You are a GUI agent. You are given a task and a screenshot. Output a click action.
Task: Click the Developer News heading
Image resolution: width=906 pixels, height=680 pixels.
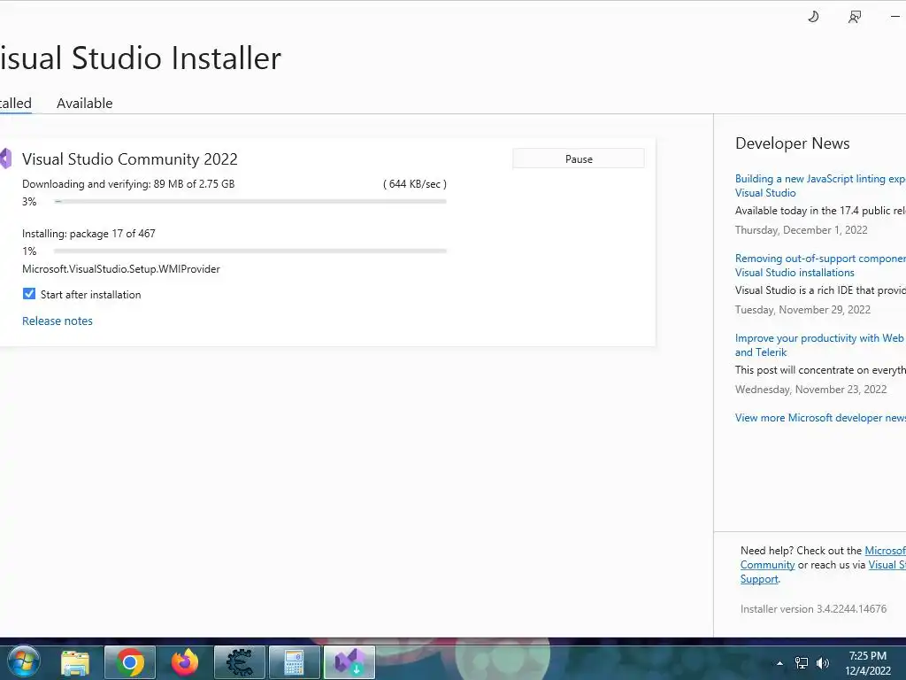pyautogui.click(x=792, y=143)
